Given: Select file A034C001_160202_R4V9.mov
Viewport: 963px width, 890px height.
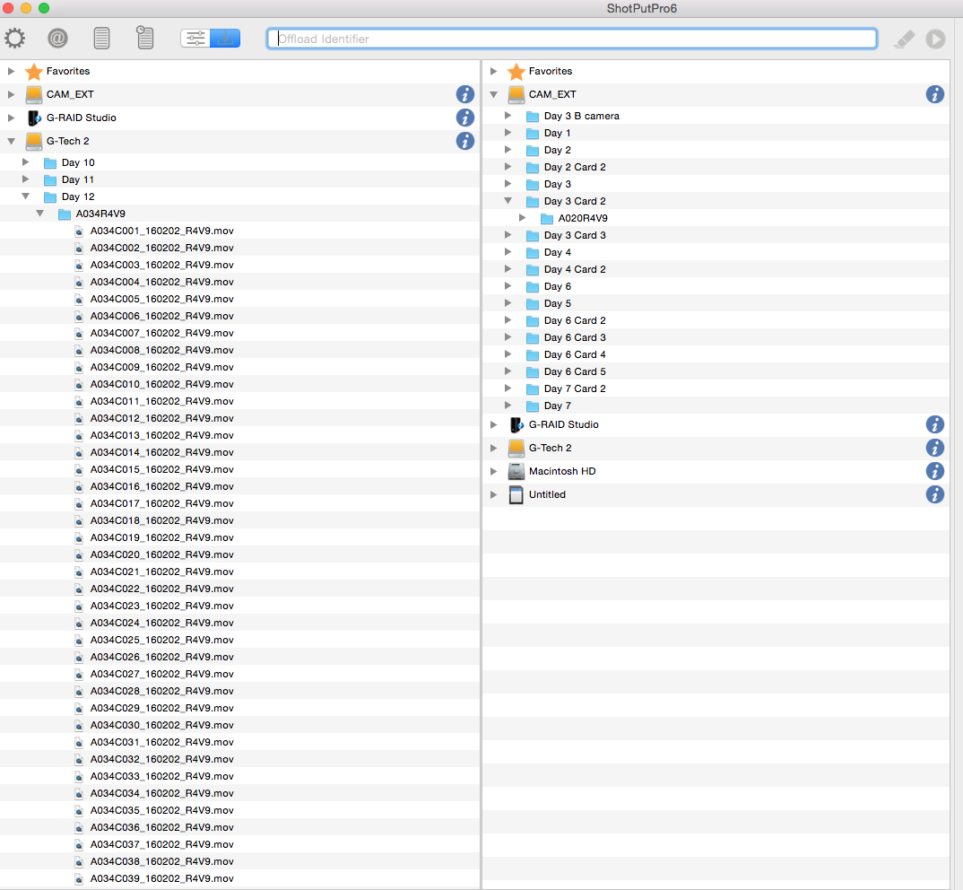Looking at the screenshot, I should tap(161, 231).
